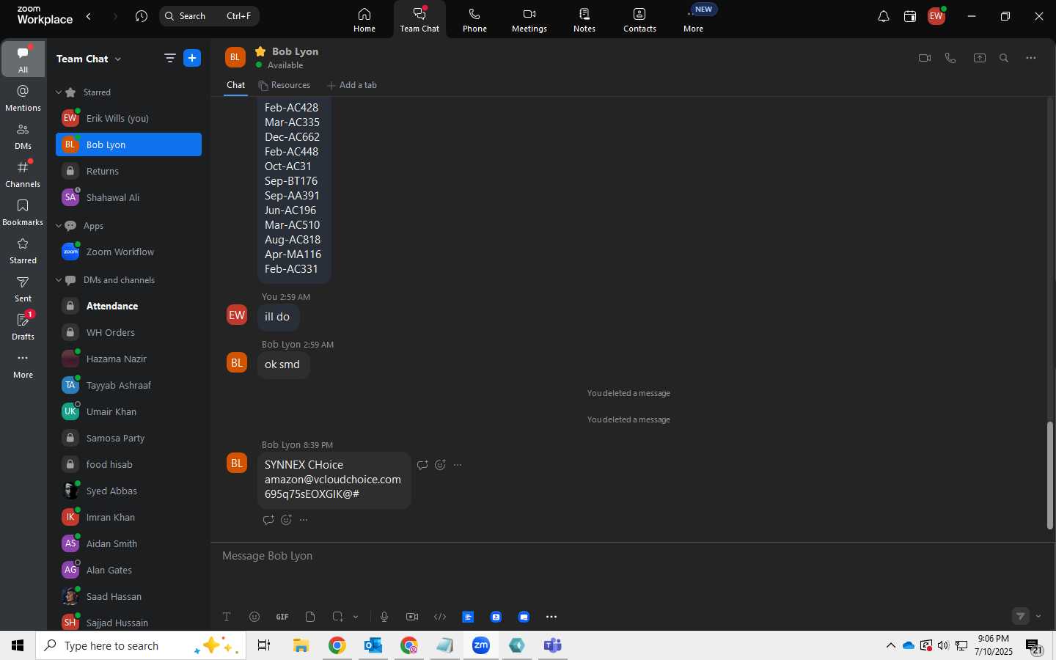Open the Bookmarks sidebar section
This screenshot has width=1056, height=660.
point(23,213)
